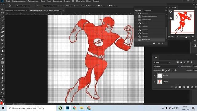Toggle the Смеж.пикс checkbox

pyautogui.click(x=99, y=6)
